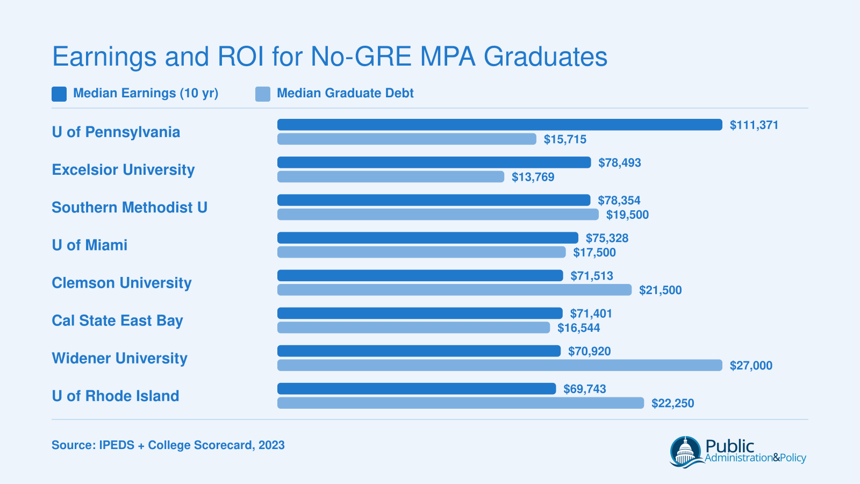Click the Cal State East Bay row label
This screenshot has height=484, width=860.
(117, 321)
